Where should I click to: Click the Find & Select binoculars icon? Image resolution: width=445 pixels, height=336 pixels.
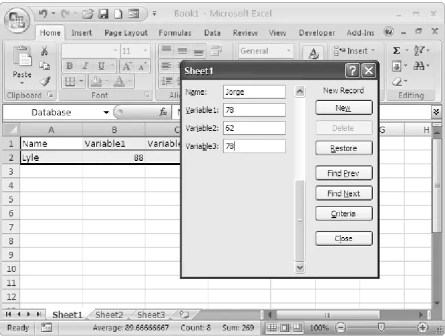419,66
